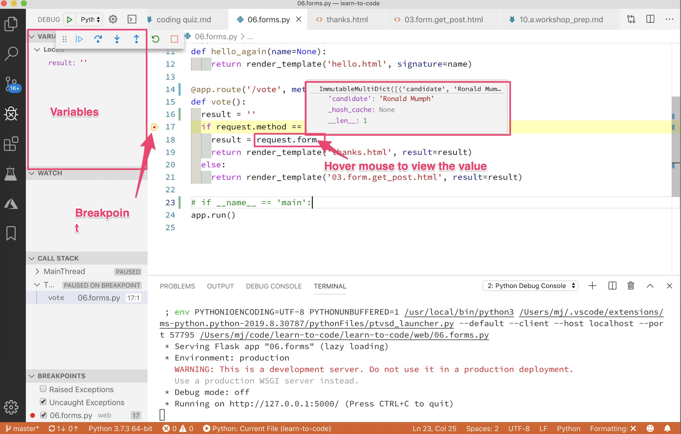Open the Python Debug Console terminal dropdown
681x434 pixels.
pyautogui.click(x=530, y=286)
